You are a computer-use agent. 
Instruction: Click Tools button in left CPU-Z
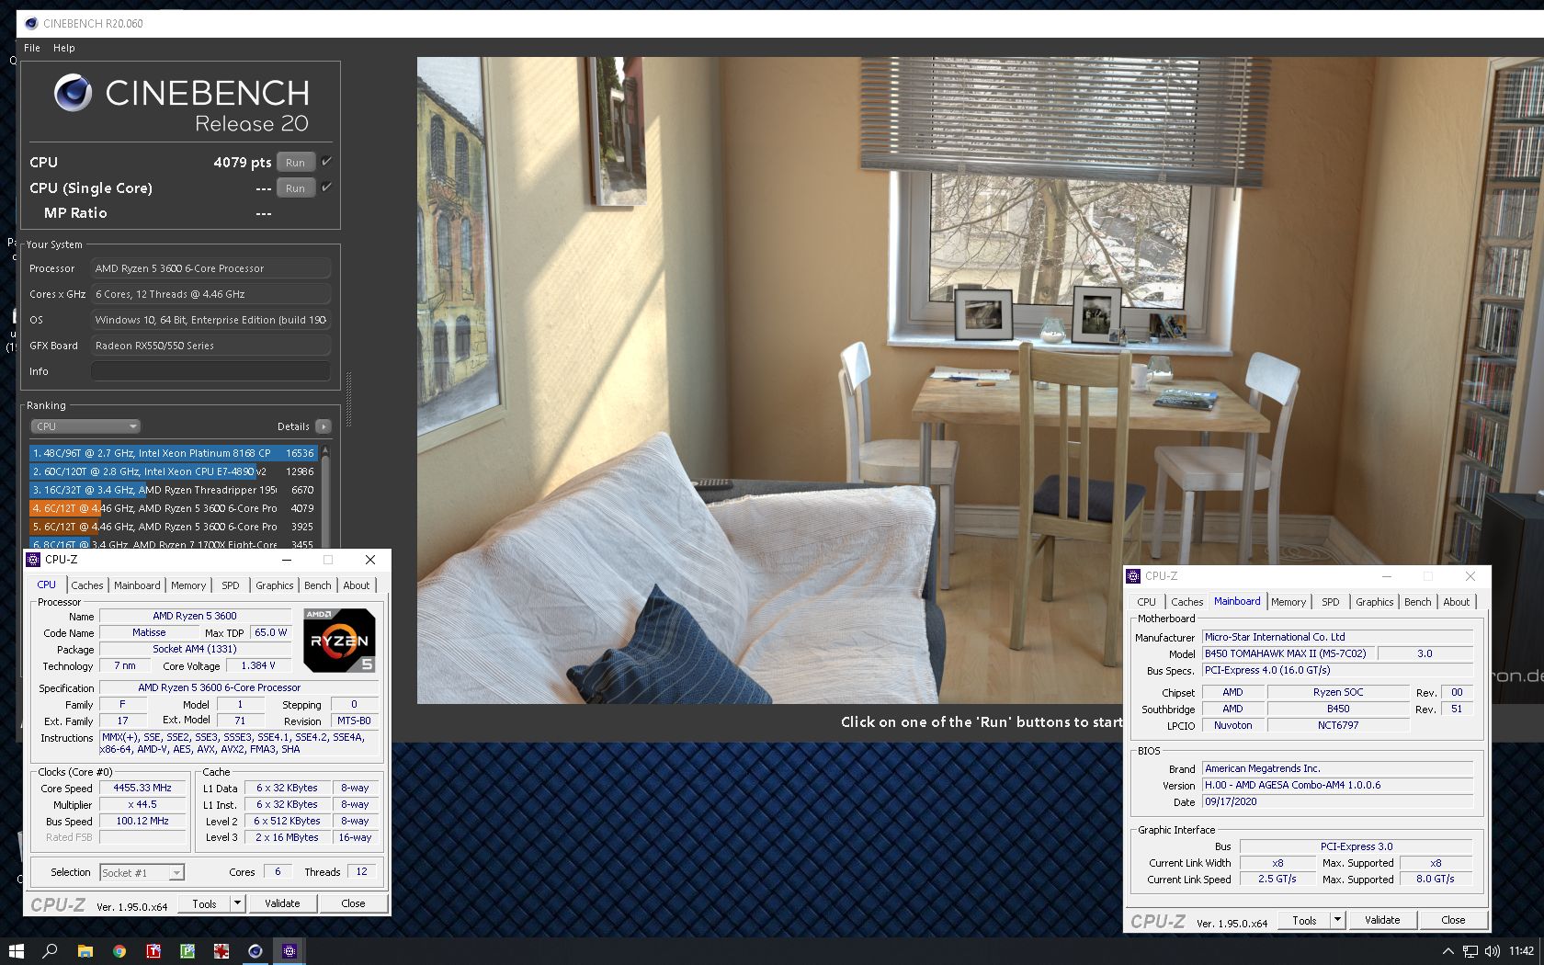coord(204,903)
